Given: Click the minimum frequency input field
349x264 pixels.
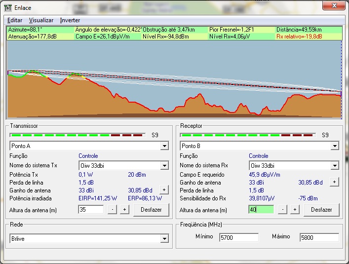Looking at the screenshot, I should click(x=238, y=237).
